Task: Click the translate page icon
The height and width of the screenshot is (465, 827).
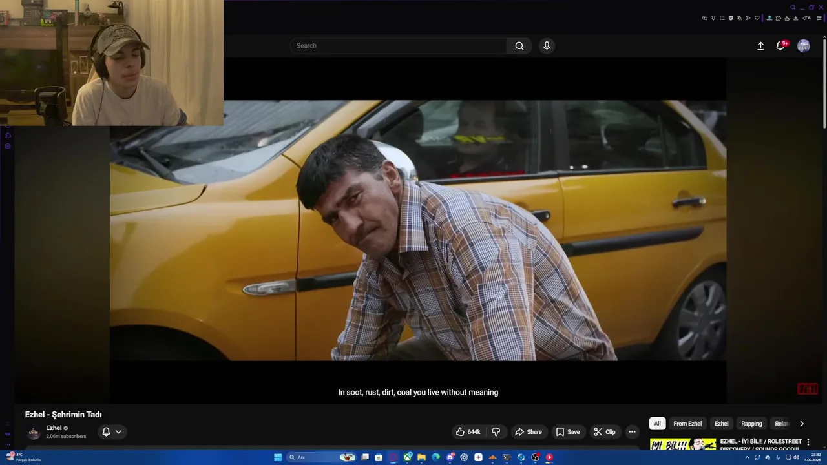Action: pos(739,18)
